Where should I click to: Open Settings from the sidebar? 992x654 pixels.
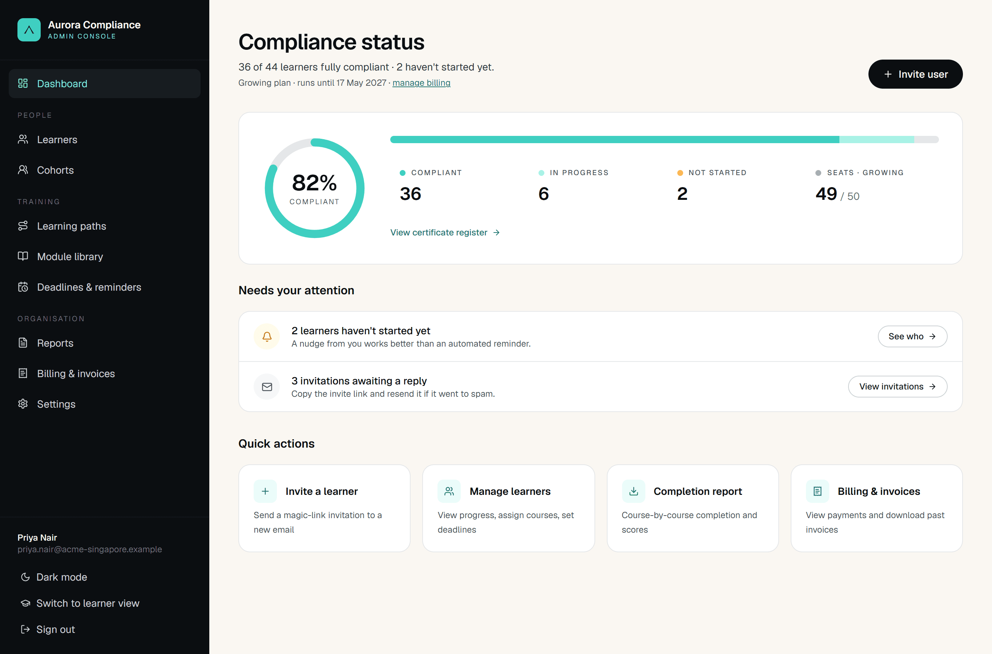(x=105, y=404)
